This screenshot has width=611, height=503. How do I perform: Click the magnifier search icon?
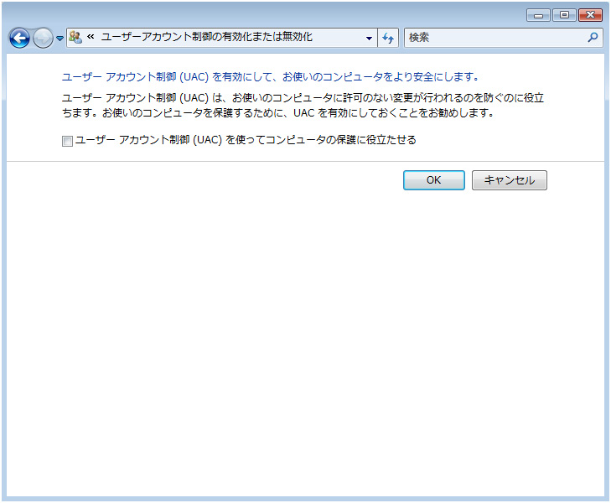coord(593,38)
